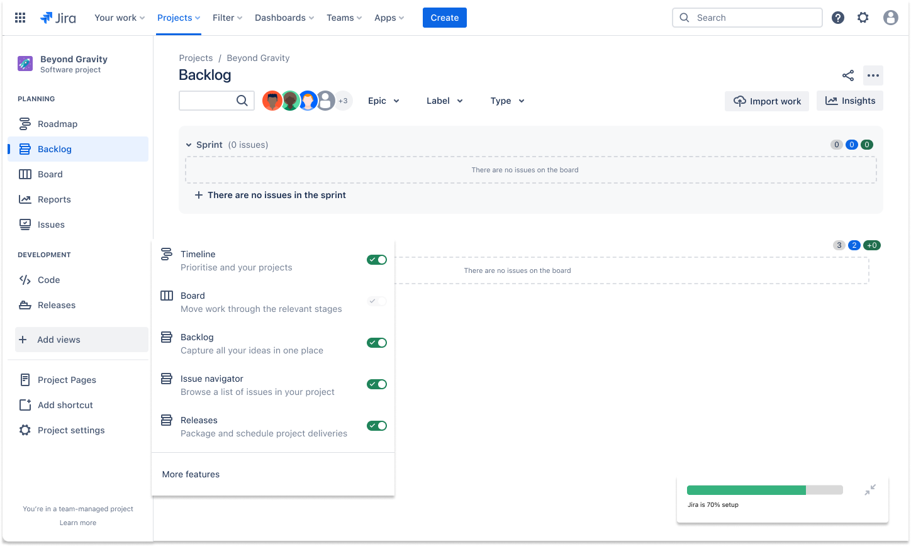Click the Board icon in sidebar
The image size is (911, 549).
coord(25,174)
